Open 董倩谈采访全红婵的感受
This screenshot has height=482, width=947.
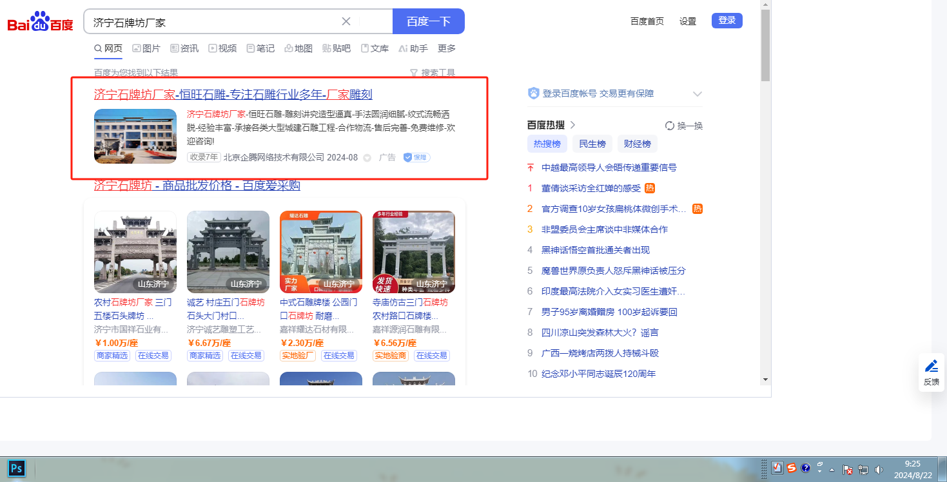591,188
